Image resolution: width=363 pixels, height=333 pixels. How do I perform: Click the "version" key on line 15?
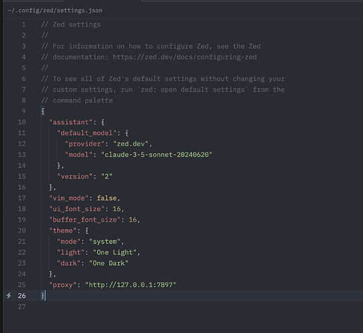tap(74, 176)
